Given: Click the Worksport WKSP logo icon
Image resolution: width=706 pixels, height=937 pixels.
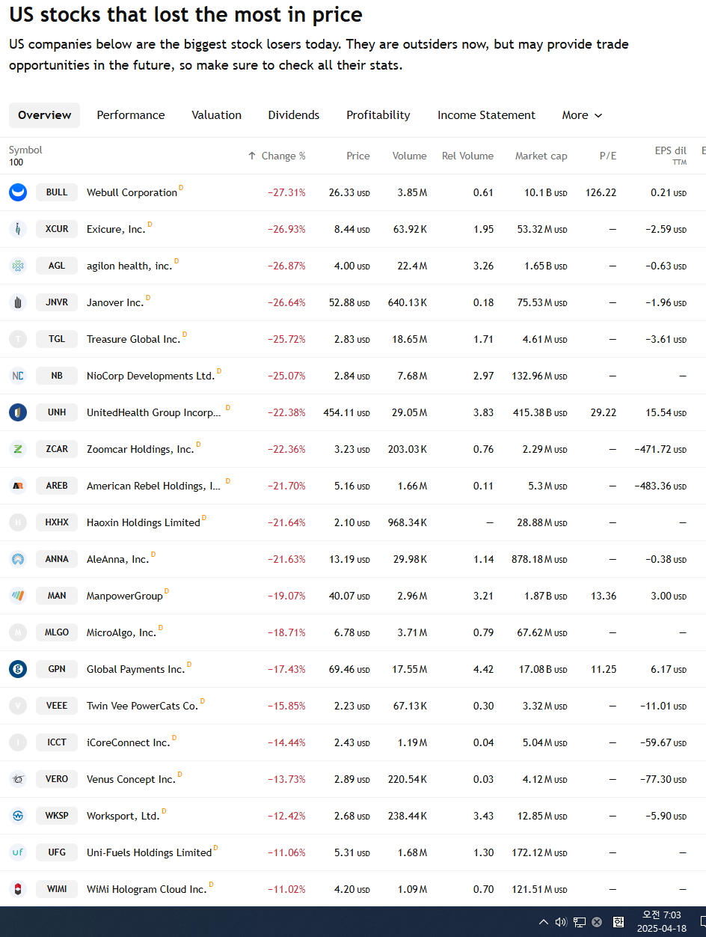Looking at the screenshot, I should [18, 816].
